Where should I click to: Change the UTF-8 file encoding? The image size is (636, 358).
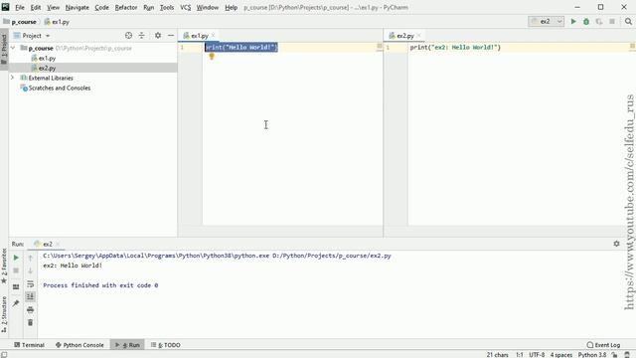(537, 355)
